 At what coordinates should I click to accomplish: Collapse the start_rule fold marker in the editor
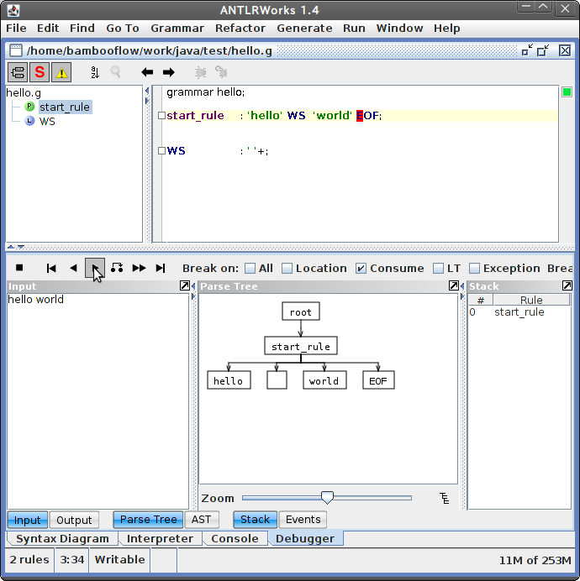point(161,116)
